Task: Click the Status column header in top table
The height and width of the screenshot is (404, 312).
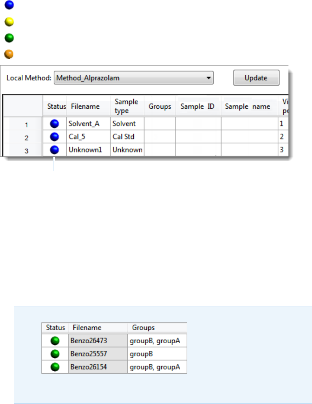Action: [x=55, y=106]
